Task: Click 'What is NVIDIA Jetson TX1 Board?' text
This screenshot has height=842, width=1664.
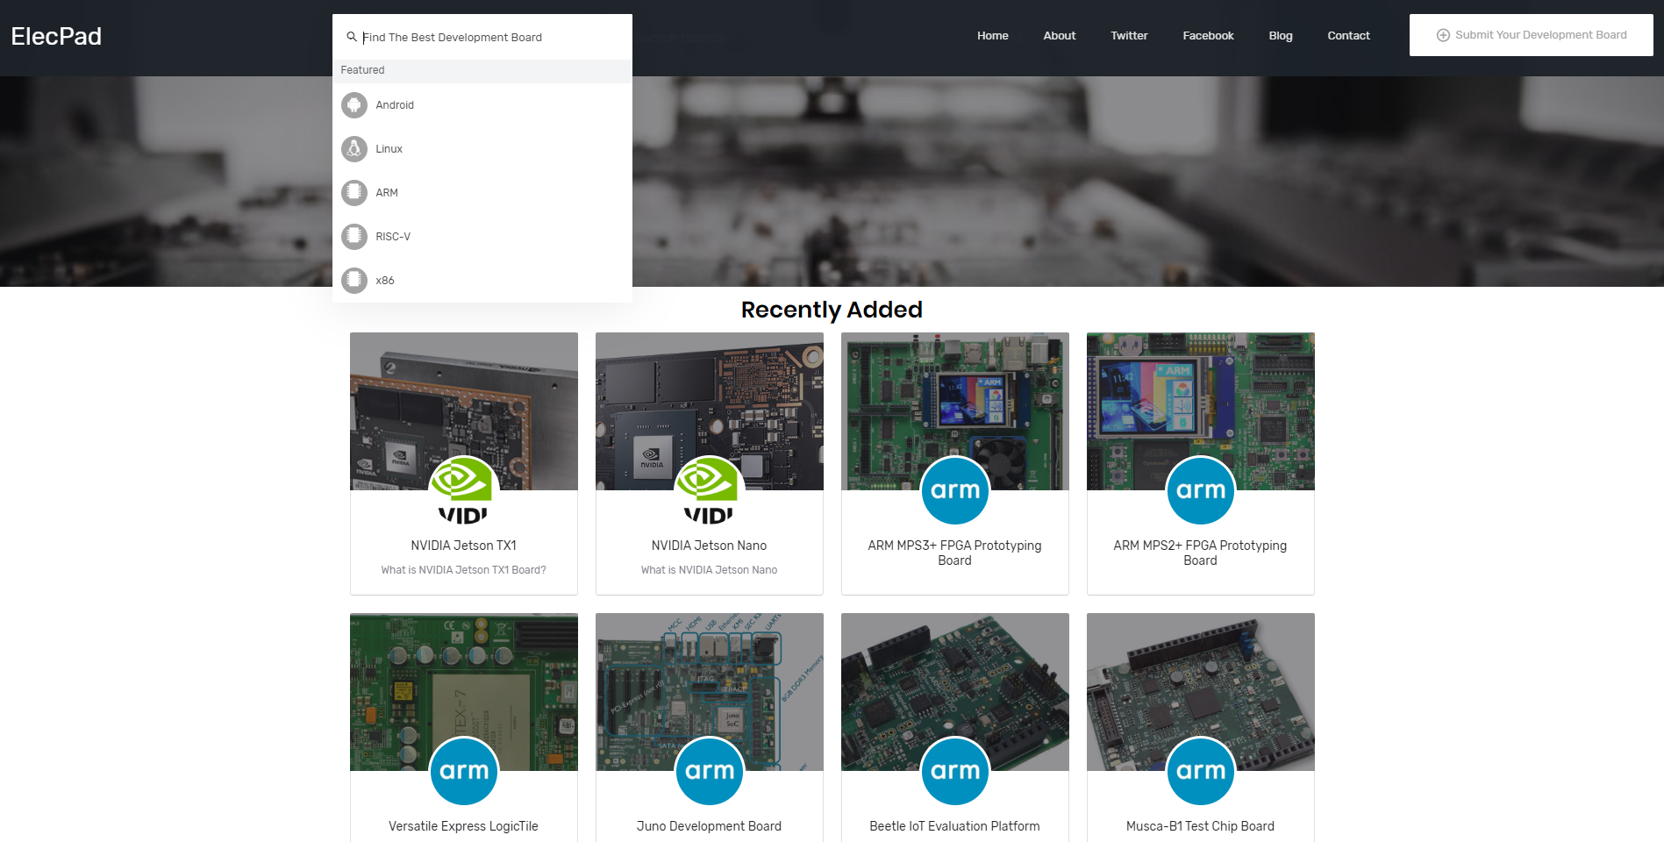Action: (x=464, y=570)
